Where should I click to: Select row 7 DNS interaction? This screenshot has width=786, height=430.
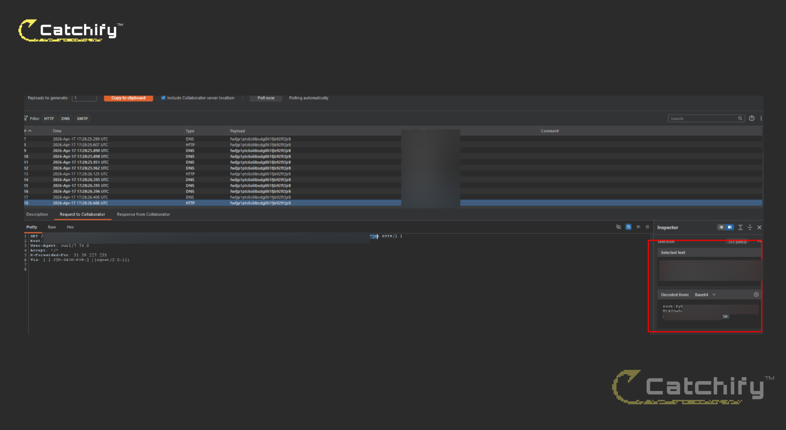pyautogui.click(x=393, y=139)
